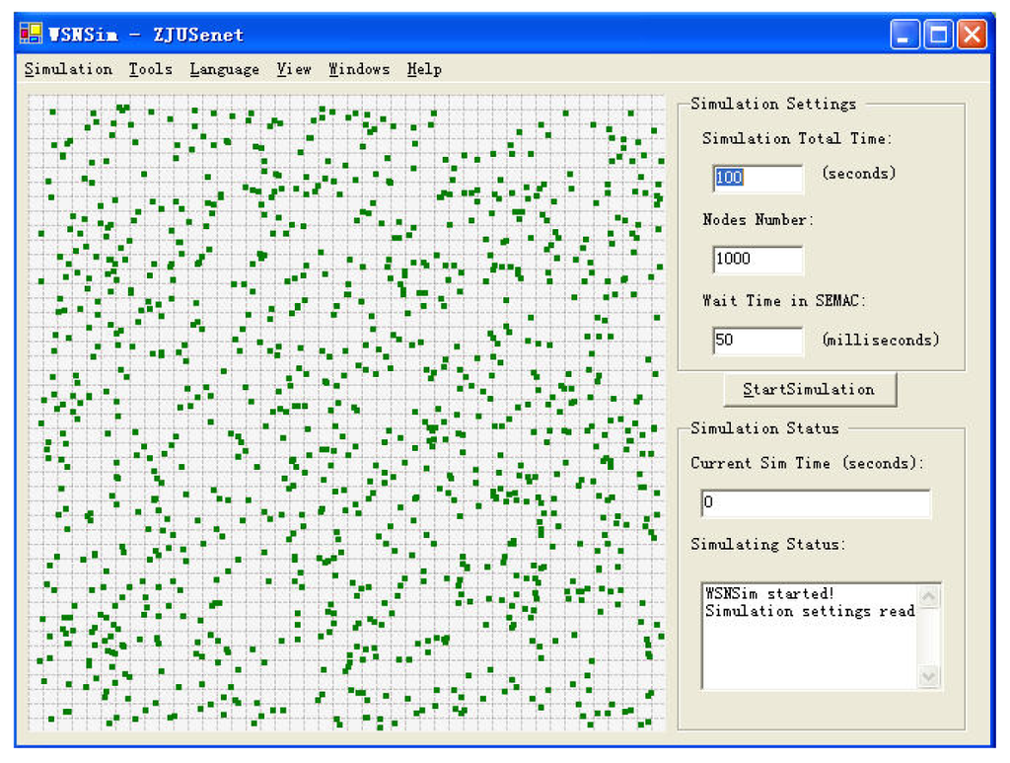Viewport: 1010px width, 763px height.
Task: Close the WSNSim window
Action: pyautogui.click(x=972, y=35)
